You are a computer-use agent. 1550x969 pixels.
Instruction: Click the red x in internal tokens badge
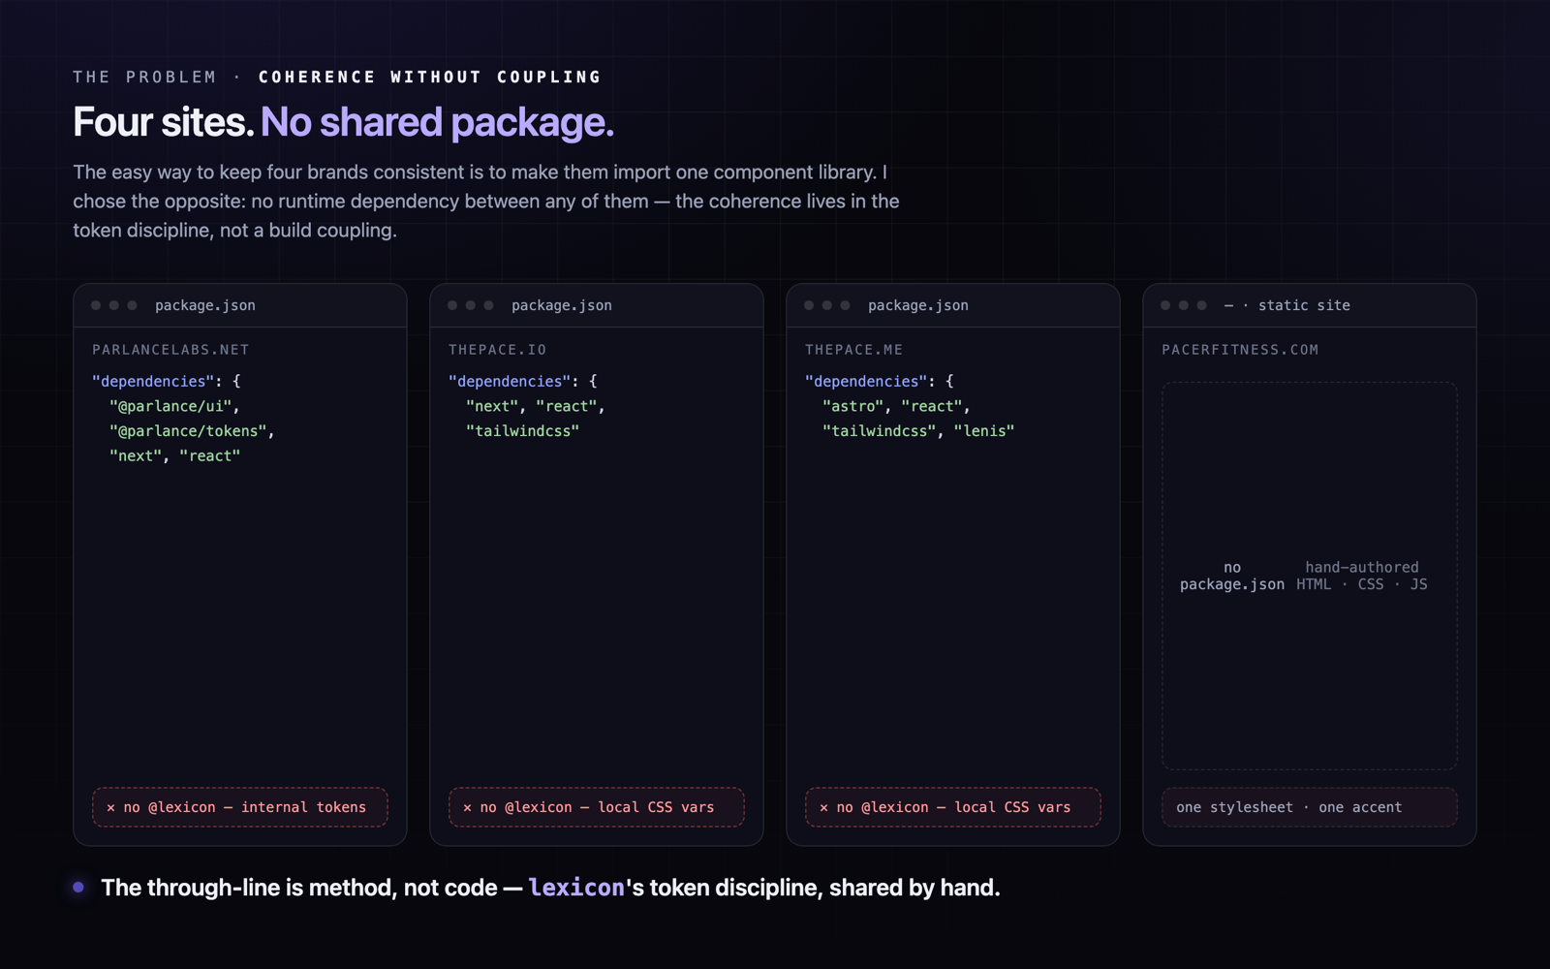(110, 807)
